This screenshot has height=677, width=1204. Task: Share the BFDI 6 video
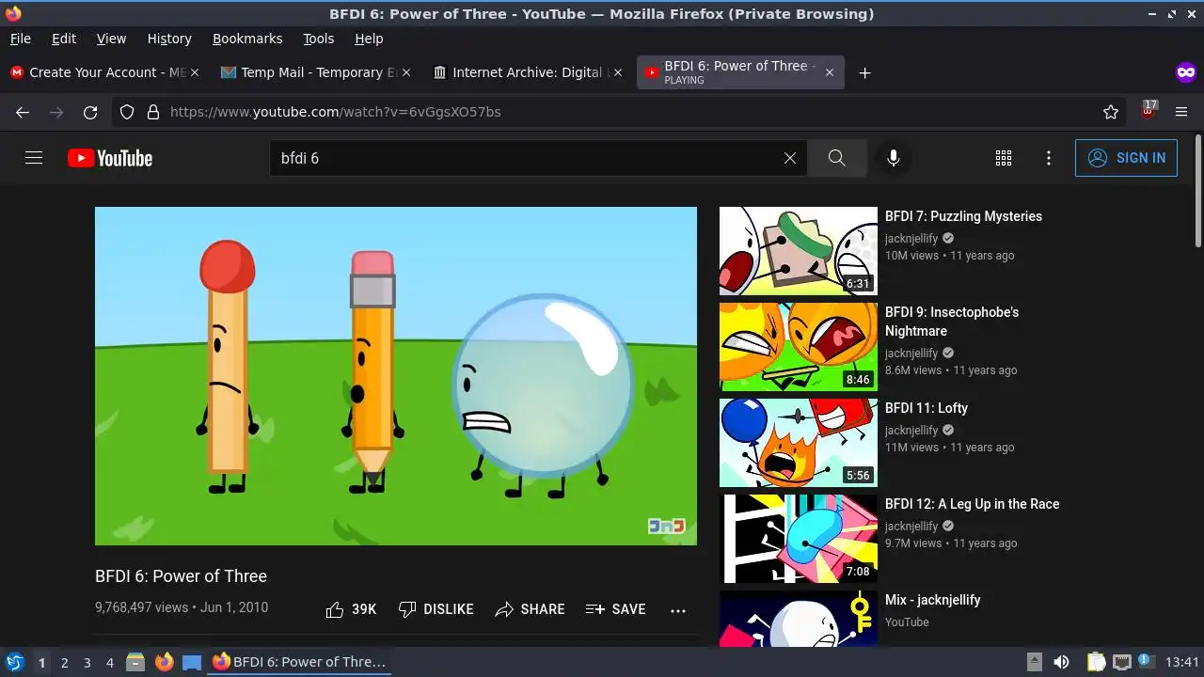coord(530,609)
